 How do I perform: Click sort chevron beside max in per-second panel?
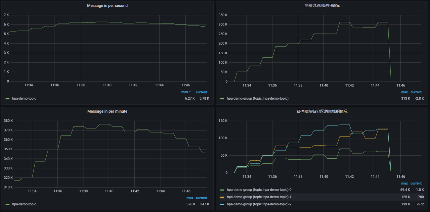pyautogui.click(x=190, y=92)
